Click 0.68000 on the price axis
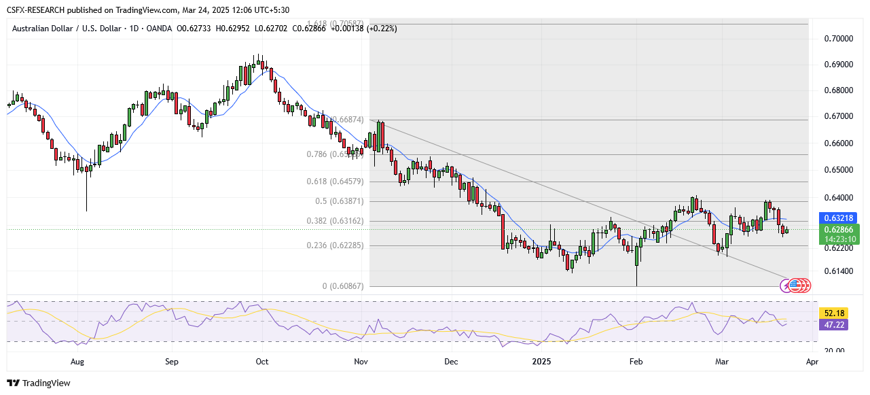This screenshot has width=870, height=395. (838, 90)
